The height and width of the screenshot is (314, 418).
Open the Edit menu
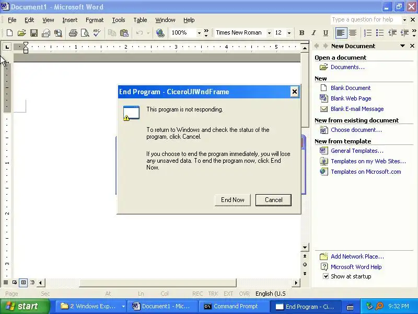(29, 20)
